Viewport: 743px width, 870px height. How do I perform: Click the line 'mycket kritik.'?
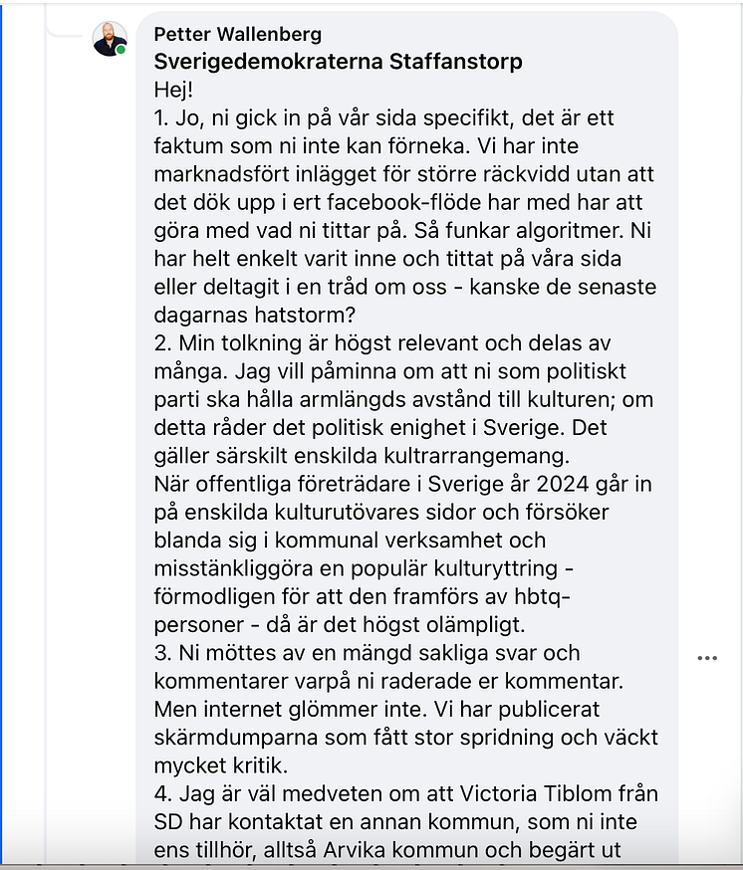(221, 766)
